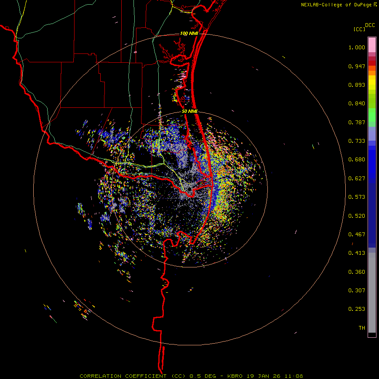Click the NEXLAB-College of DuPage title text
Viewport: 379px width, 379px height.
coord(336,5)
